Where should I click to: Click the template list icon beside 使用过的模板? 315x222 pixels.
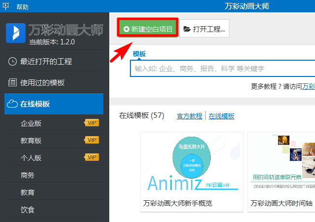(13, 82)
